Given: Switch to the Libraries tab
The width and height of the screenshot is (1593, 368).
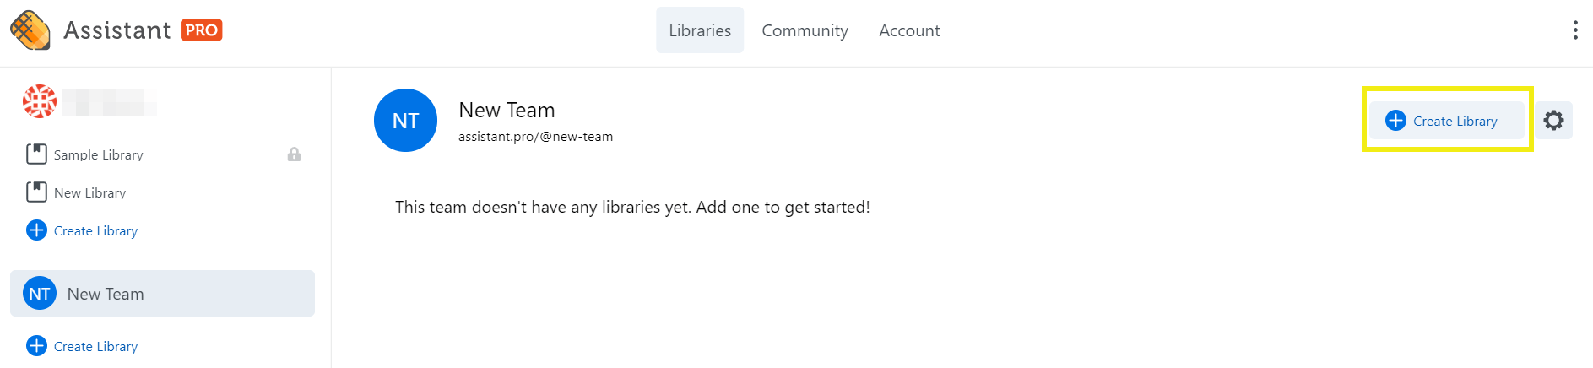Looking at the screenshot, I should 700,30.
